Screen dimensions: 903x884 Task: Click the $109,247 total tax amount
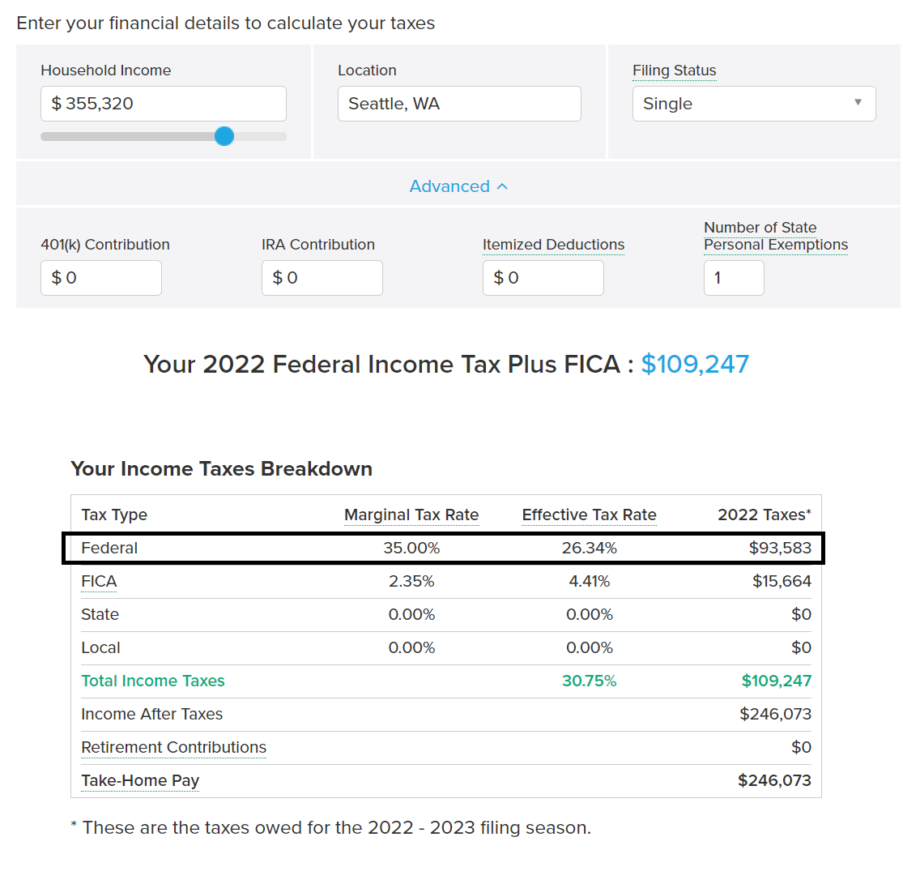(x=695, y=365)
